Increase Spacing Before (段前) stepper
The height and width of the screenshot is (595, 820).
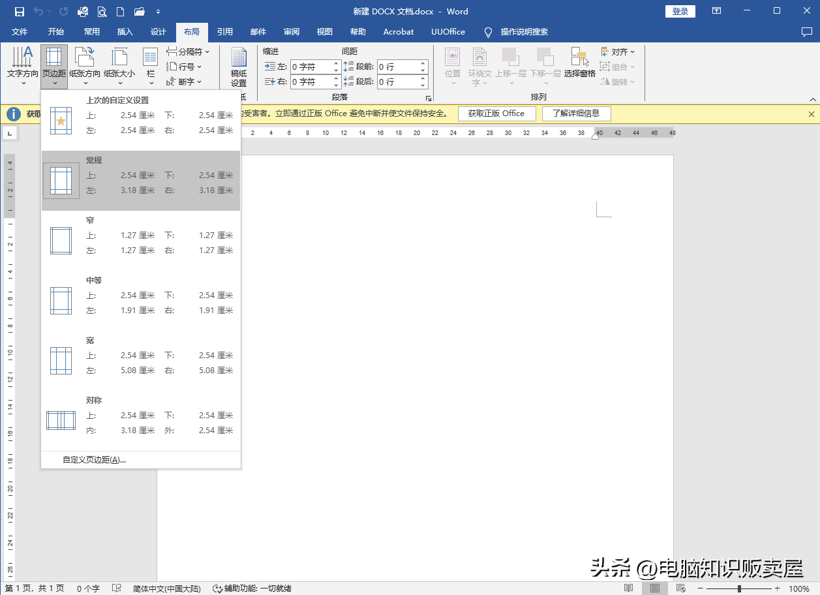423,64
